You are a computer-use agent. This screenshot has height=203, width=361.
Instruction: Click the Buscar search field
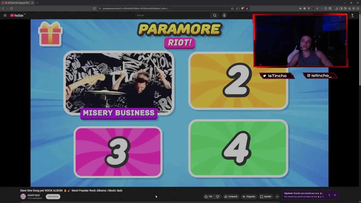pyautogui.click(x=173, y=15)
